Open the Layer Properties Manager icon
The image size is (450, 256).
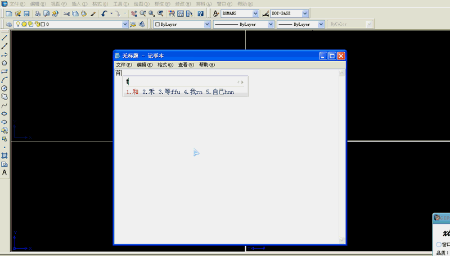tap(9, 24)
